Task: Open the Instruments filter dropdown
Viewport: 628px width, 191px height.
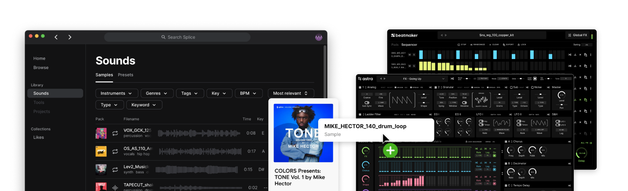Action: 117,93
